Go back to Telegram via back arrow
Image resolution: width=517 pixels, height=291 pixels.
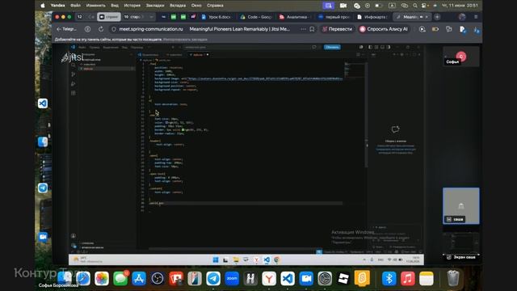66,29
